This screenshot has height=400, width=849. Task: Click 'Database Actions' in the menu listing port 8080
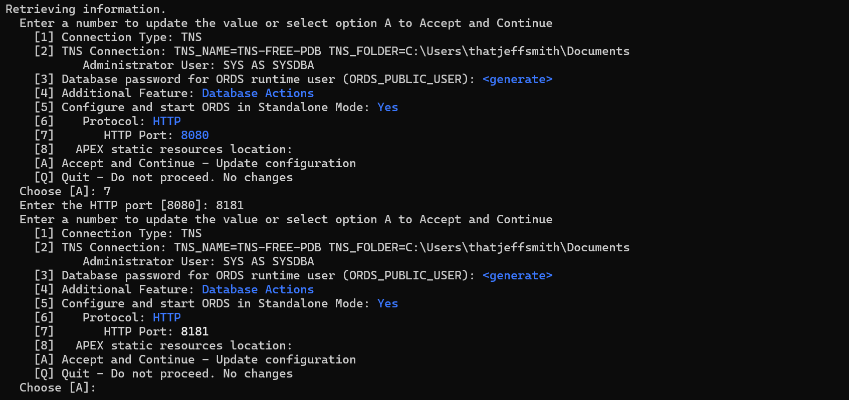pos(258,93)
